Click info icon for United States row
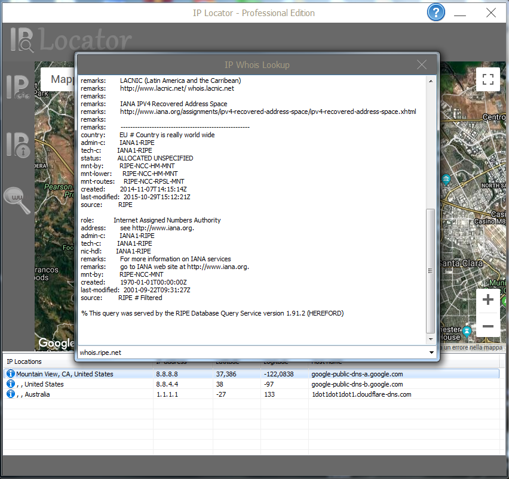Screen dimensions: 509x479 [x=11, y=384]
